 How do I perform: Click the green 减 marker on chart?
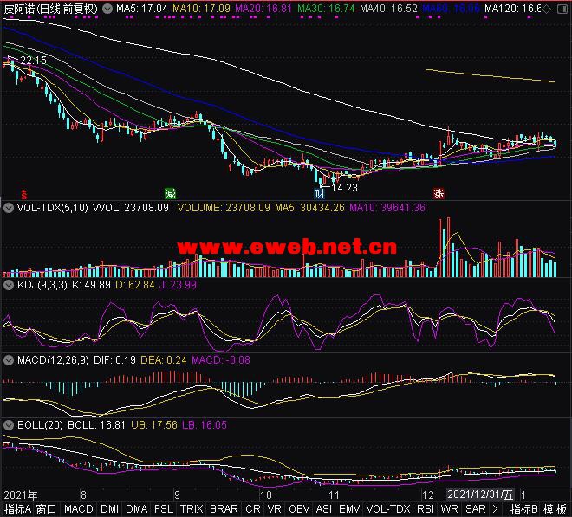coord(171,192)
